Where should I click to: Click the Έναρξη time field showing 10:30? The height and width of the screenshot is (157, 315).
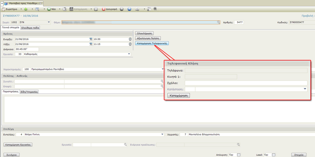tap(111, 39)
